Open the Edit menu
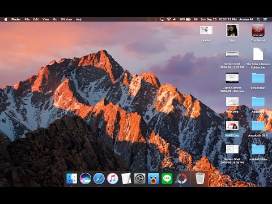Screen dimensions: 272x204 point(36,19)
